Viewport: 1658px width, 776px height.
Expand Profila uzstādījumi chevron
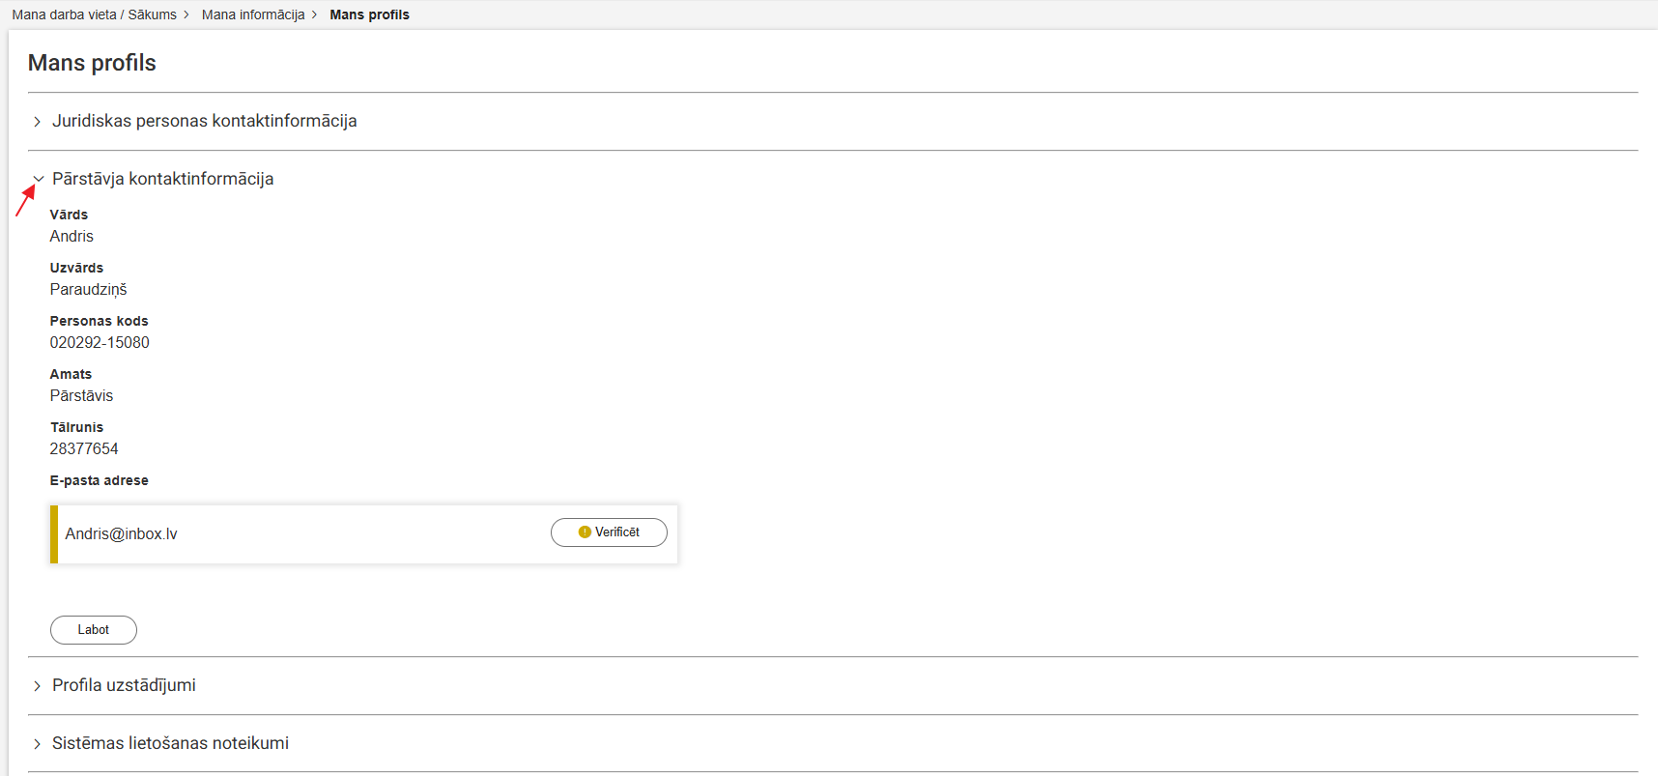coord(37,686)
